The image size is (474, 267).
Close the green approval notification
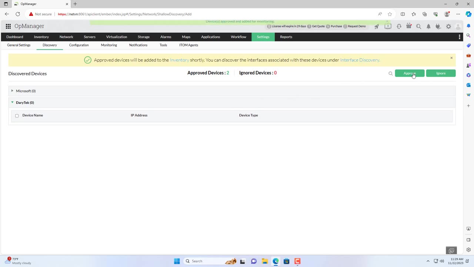(387, 22)
